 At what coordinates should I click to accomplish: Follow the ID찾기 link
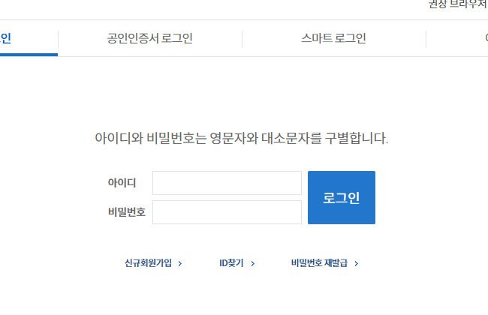[231, 263]
